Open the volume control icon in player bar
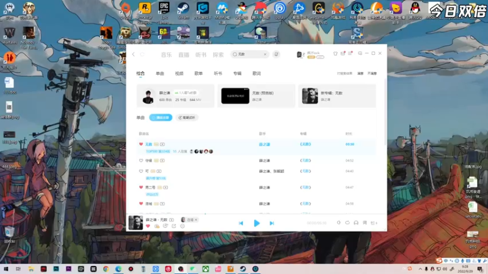Viewport: 488px width, 274px height. click(339, 223)
